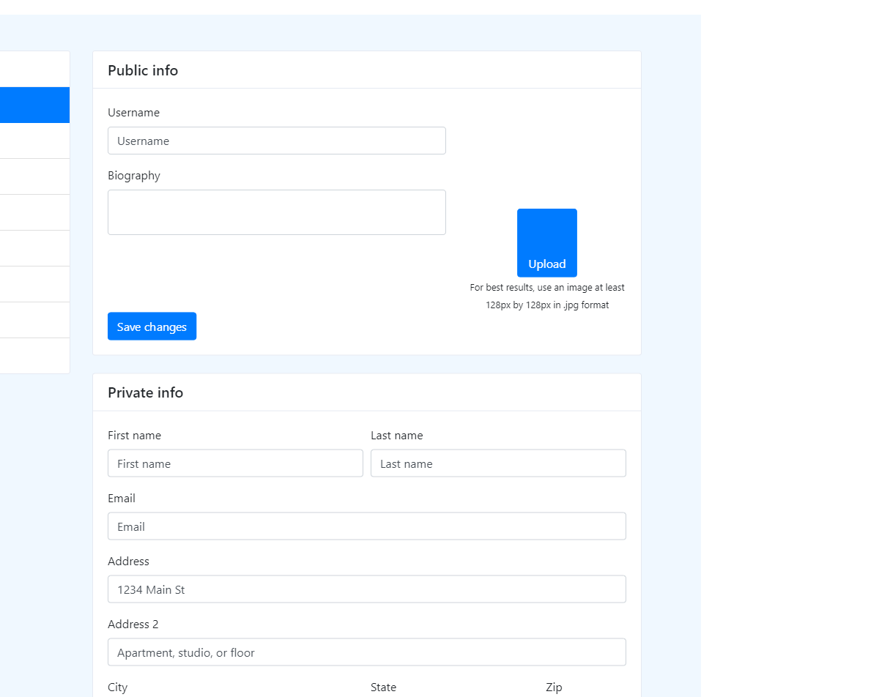
Task: Click the Zip label
Action: point(554,687)
